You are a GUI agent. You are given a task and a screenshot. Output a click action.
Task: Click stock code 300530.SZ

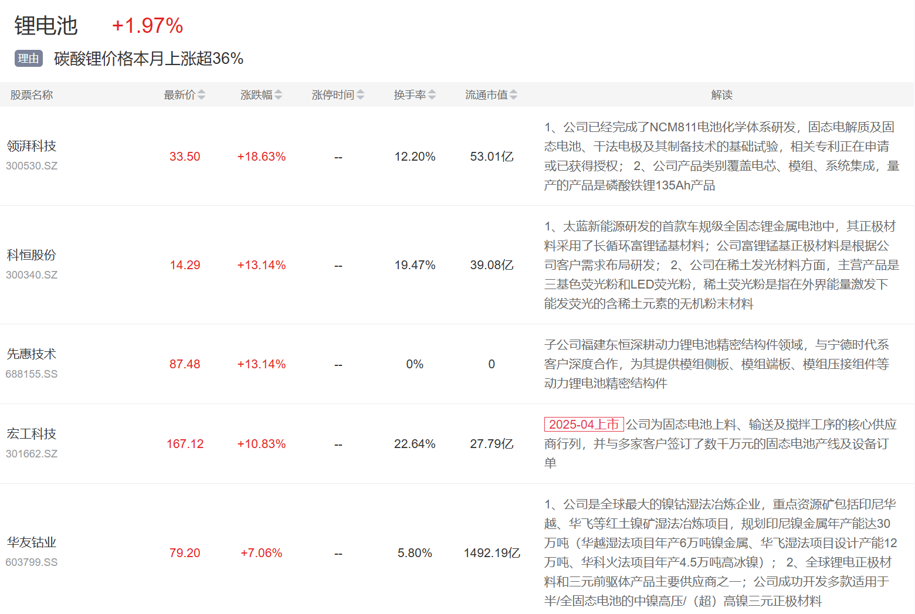pyautogui.click(x=32, y=166)
